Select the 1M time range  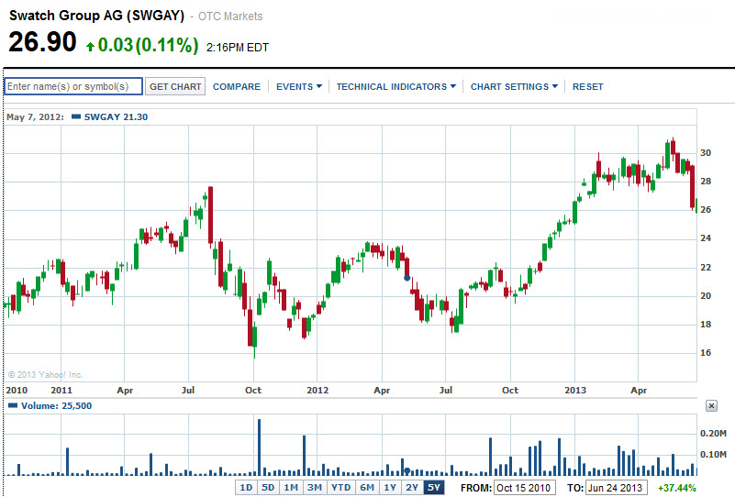[291, 487]
